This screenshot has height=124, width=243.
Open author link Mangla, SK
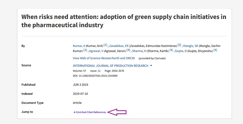[x=191, y=46]
